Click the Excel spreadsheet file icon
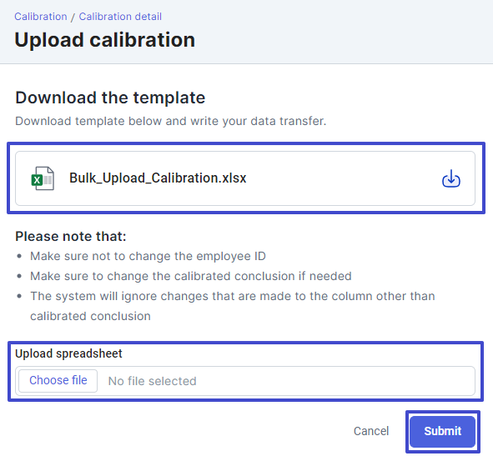 coord(43,178)
